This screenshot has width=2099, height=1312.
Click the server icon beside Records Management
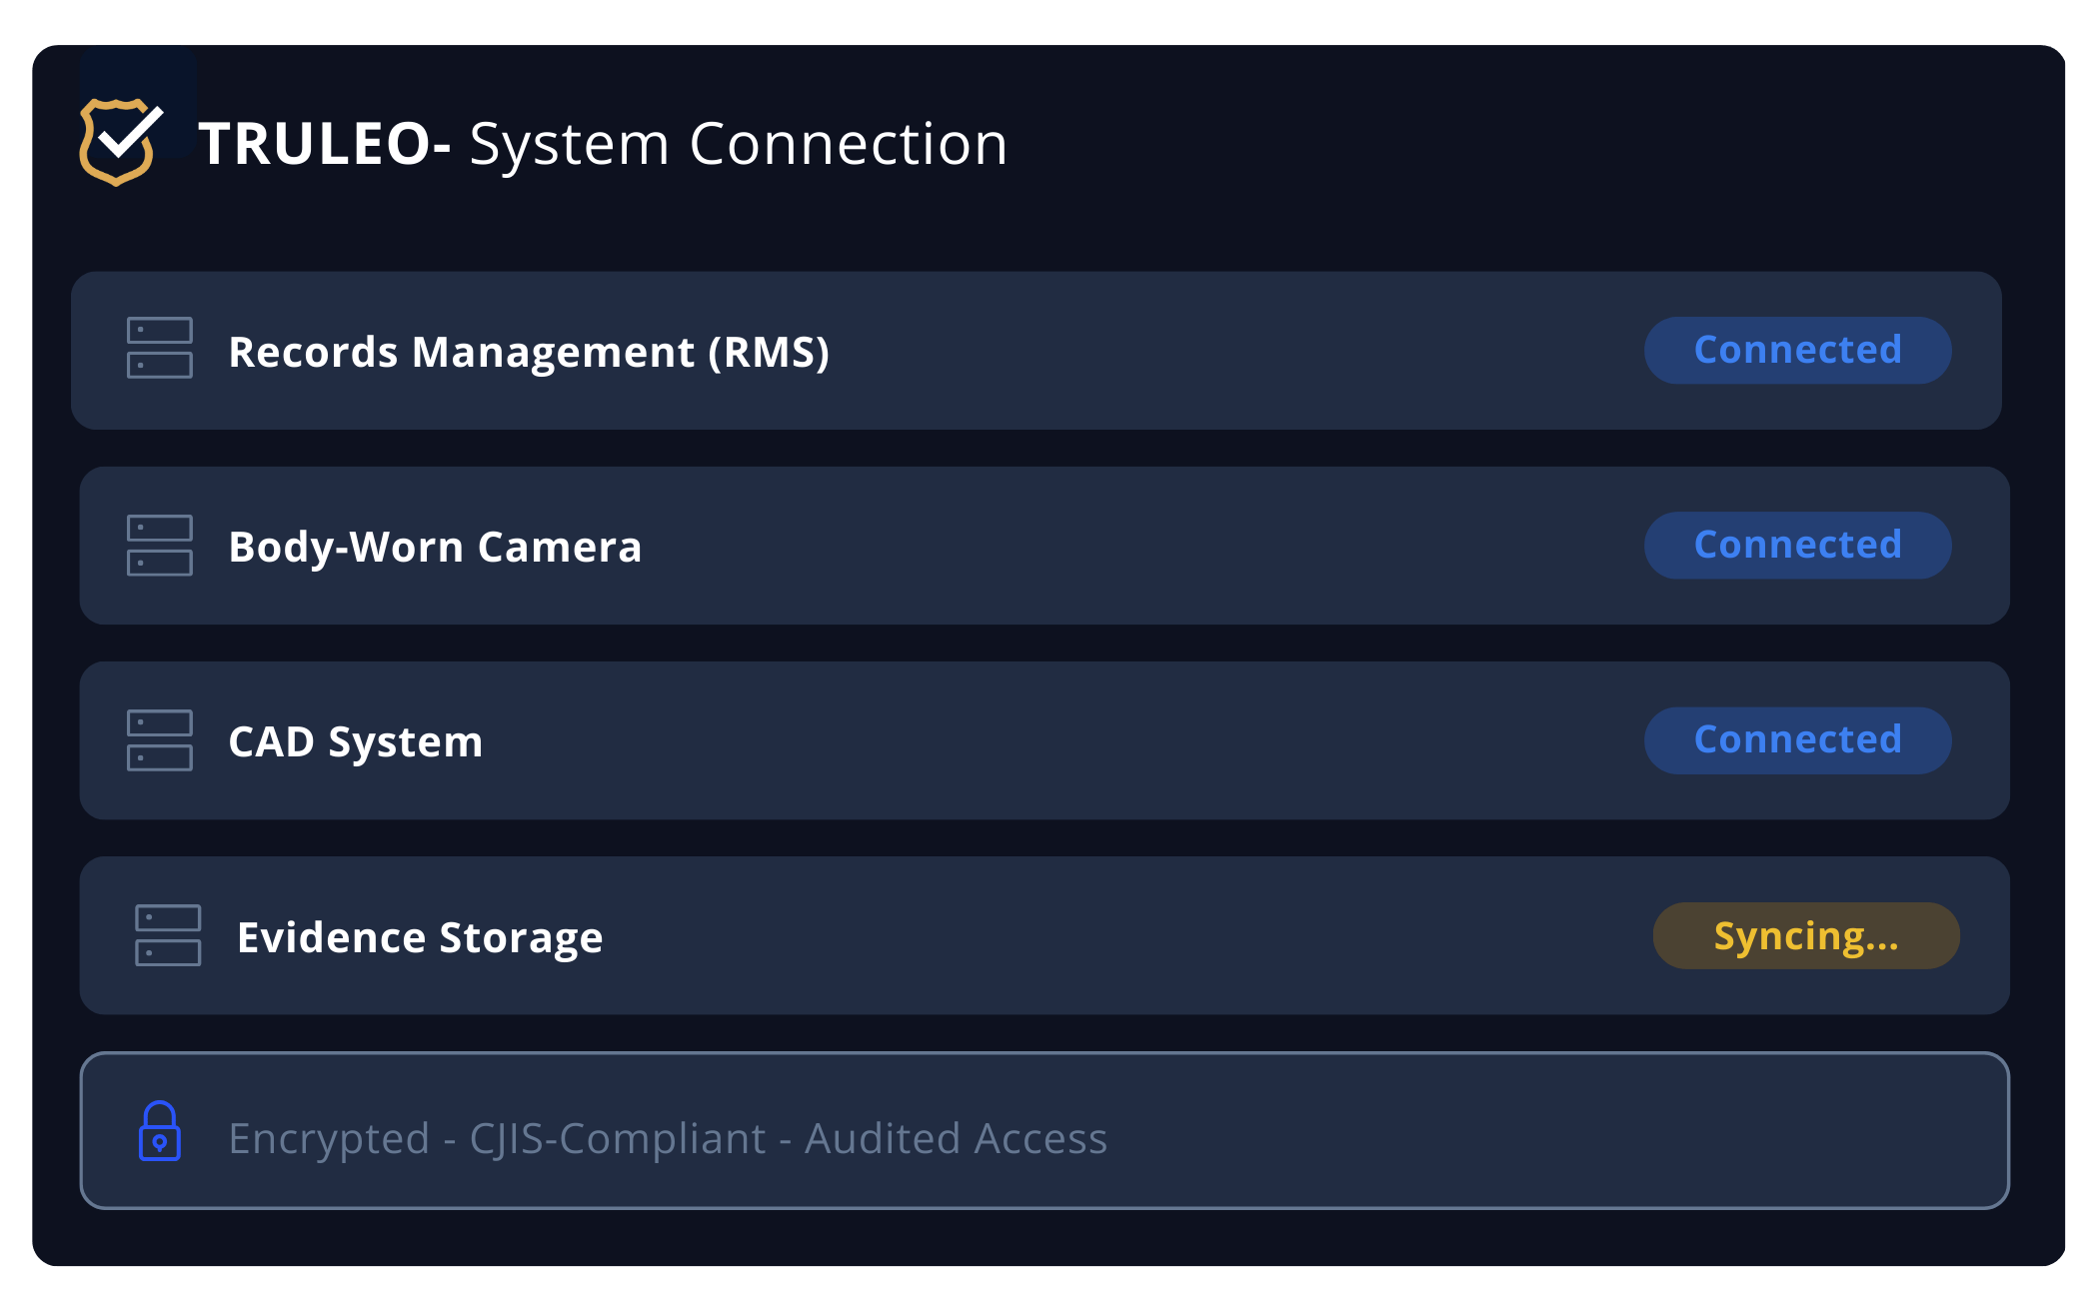160,348
